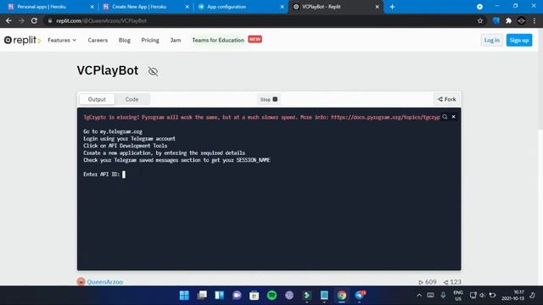Open the clock and date flyout

[x=512, y=296]
